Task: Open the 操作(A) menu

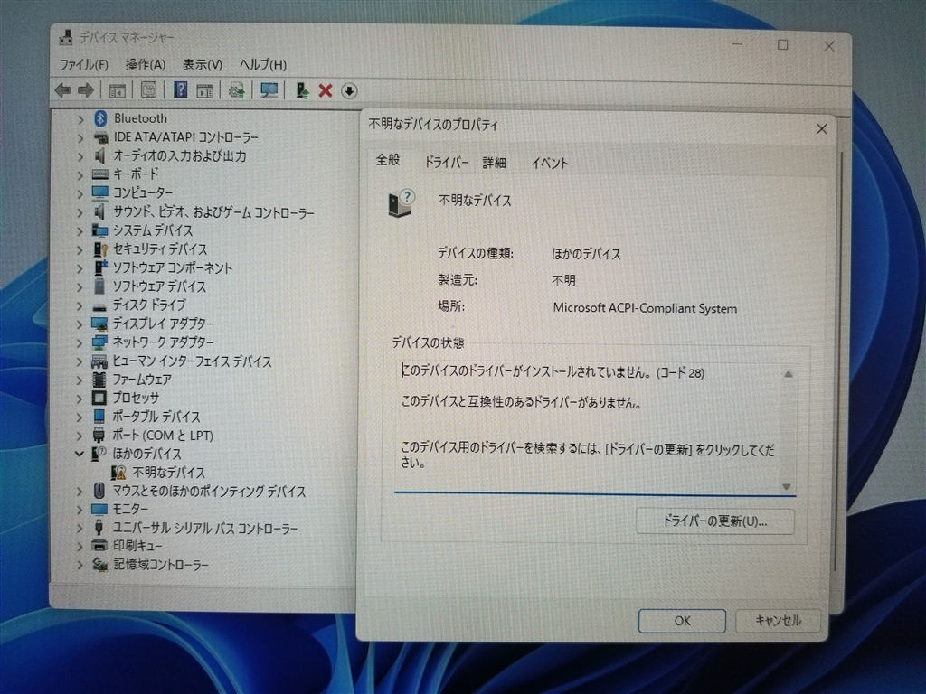Action: [146, 64]
